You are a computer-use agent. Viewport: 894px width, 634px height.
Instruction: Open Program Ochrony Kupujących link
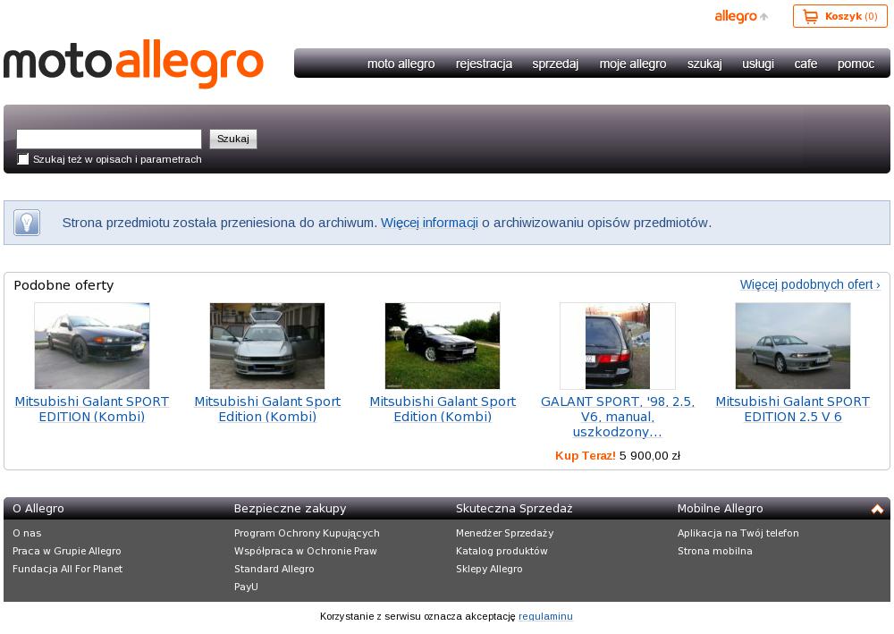pyautogui.click(x=307, y=533)
